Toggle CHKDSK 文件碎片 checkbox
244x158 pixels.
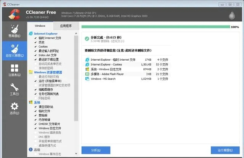tap(35, 124)
